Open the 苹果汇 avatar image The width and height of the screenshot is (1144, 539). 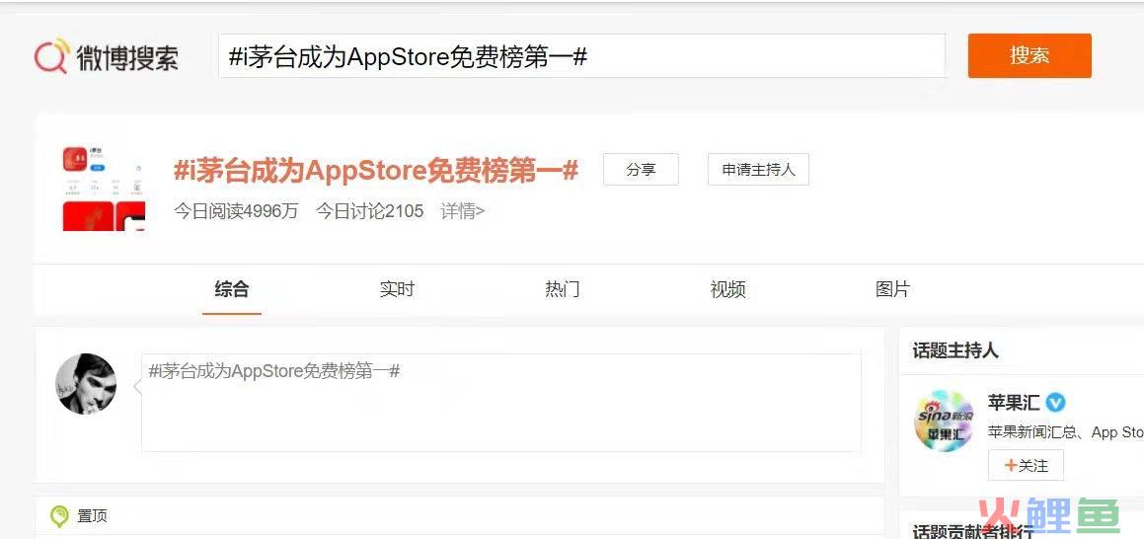pyautogui.click(x=944, y=421)
